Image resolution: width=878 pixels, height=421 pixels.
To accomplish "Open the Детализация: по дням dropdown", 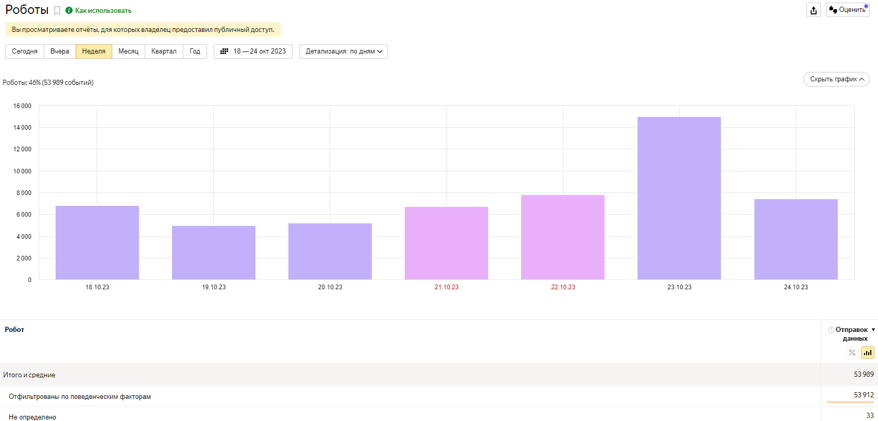I will (x=343, y=51).
